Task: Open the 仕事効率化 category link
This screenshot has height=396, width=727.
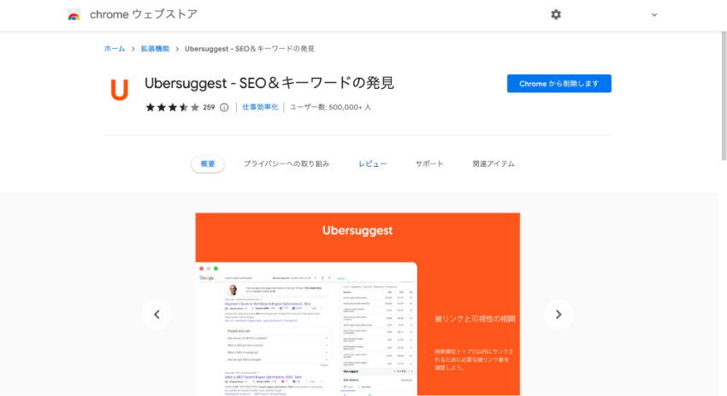Action: pos(260,107)
